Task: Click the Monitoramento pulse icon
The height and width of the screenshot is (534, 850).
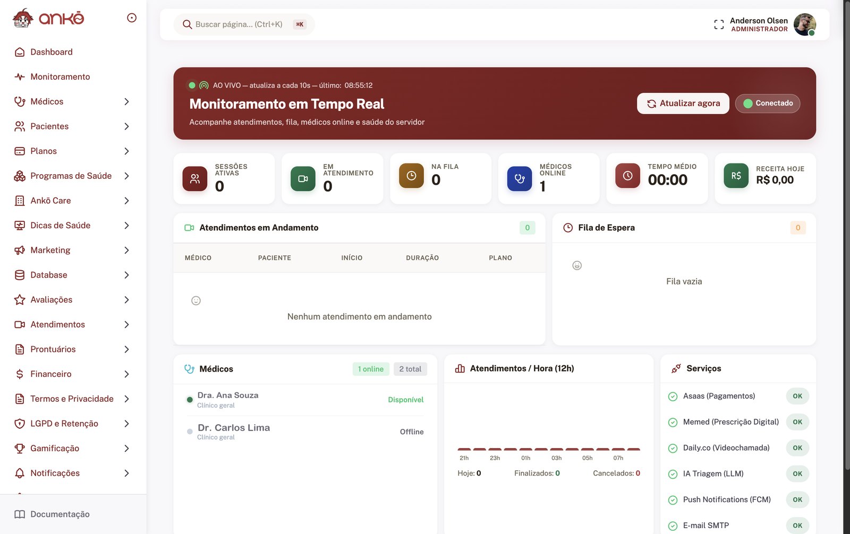Action: [x=20, y=77]
